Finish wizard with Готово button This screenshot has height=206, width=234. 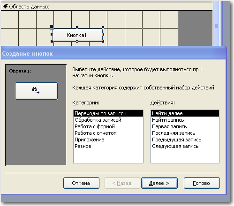(x=202, y=183)
